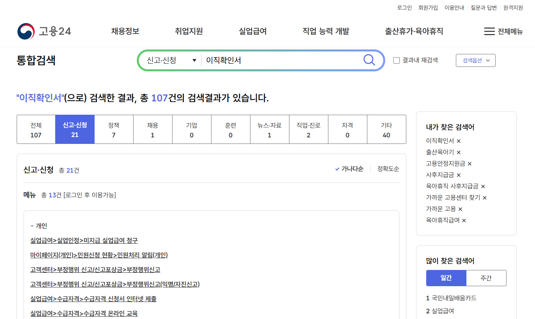This screenshot has height=319, width=535.
Task: Click recent keyword 이직확인서 in sidebar
Action: [x=440, y=141]
